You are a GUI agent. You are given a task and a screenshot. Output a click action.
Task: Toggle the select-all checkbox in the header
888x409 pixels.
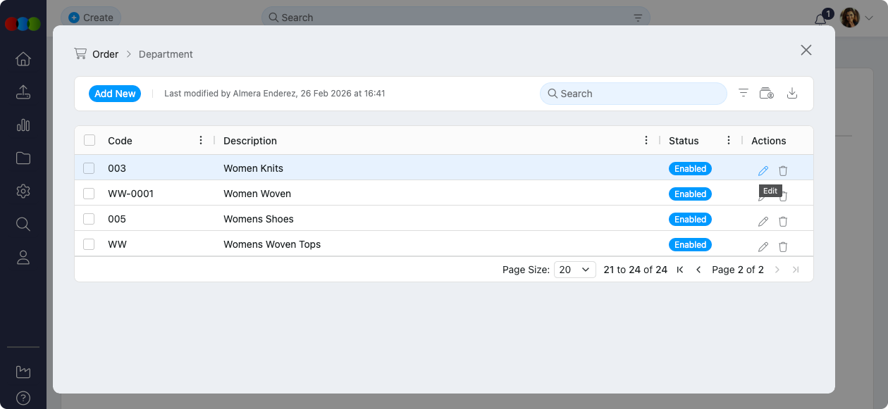point(90,140)
